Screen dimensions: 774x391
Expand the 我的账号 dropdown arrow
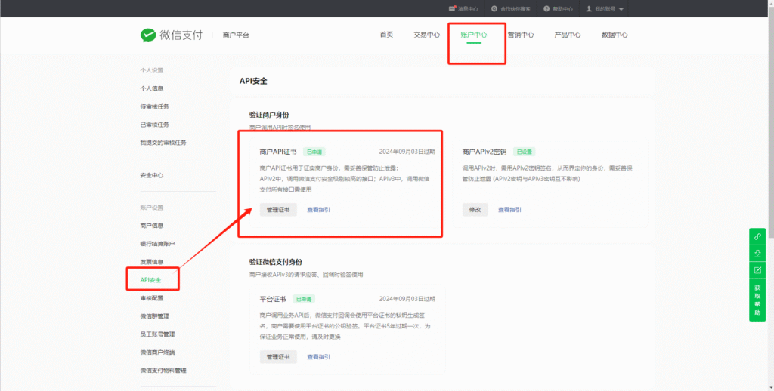(621, 9)
